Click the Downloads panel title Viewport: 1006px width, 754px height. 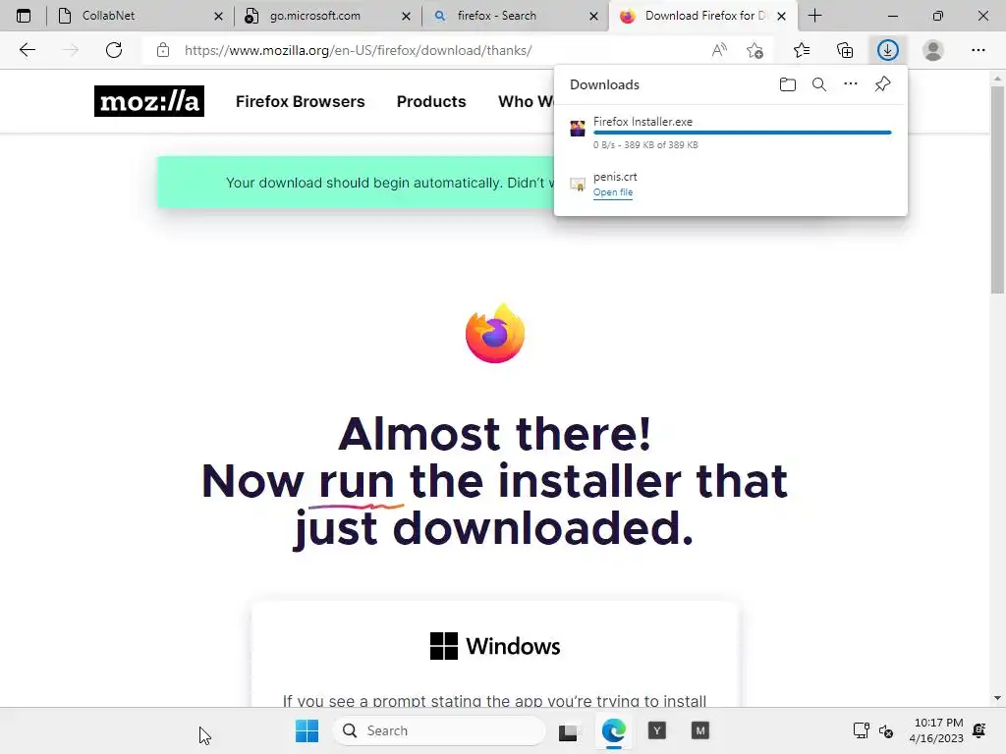pyautogui.click(x=604, y=84)
